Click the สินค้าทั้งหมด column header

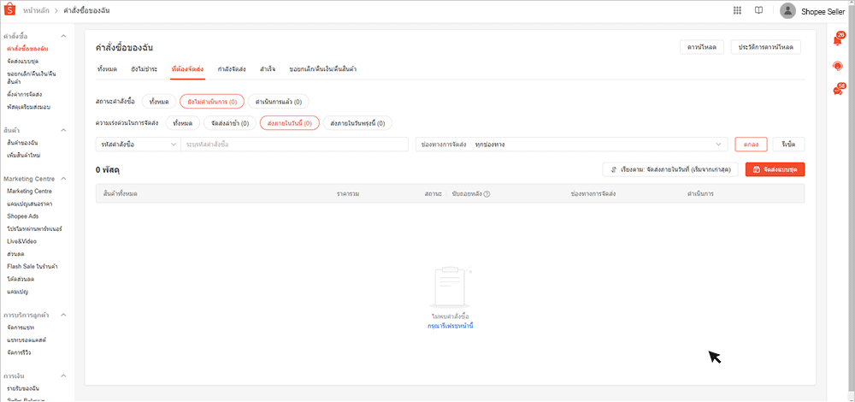[120, 193]
